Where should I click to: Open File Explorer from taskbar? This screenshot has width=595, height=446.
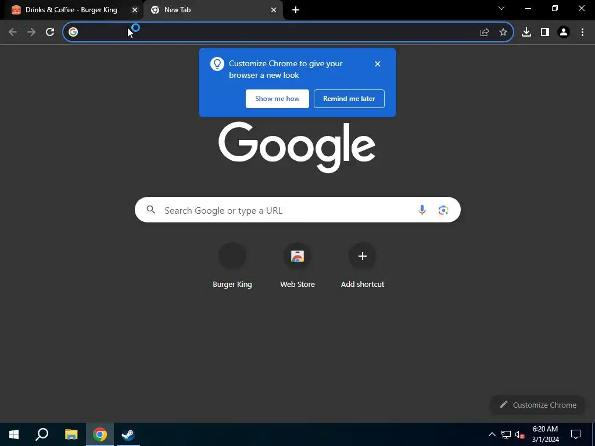[x=71, y=434]
